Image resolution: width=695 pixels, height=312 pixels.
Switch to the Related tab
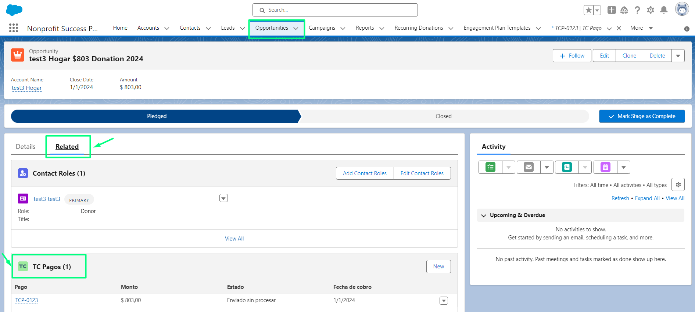pos(67,147)
